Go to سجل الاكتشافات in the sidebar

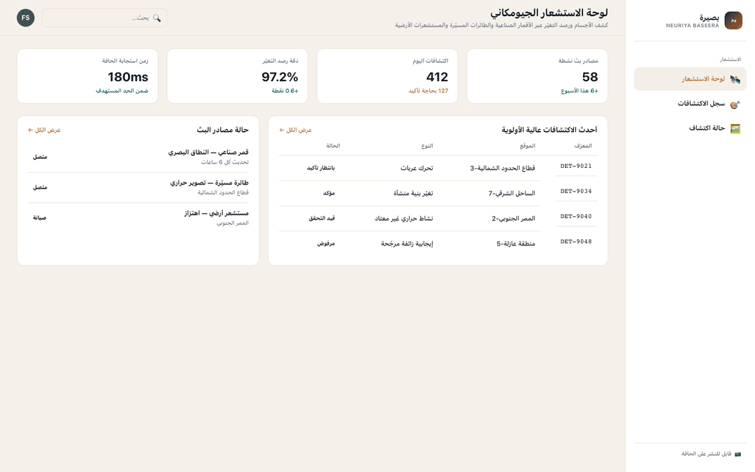[x=690, y=104]
